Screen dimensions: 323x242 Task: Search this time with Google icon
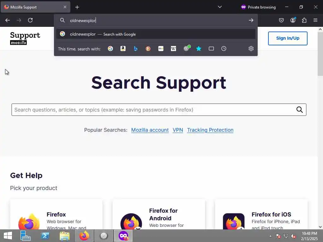[110, 49]
